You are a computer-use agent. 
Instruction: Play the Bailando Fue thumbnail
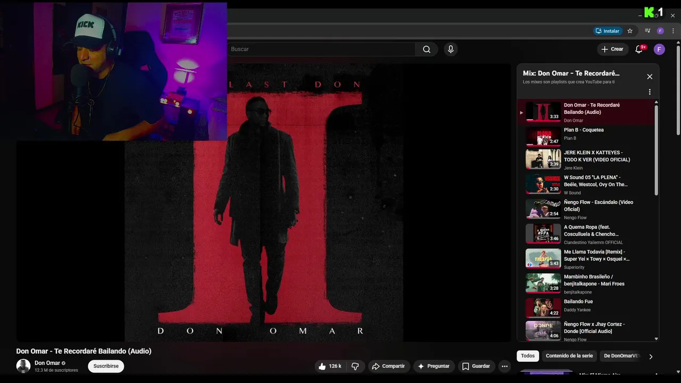[x=543, y=308]
